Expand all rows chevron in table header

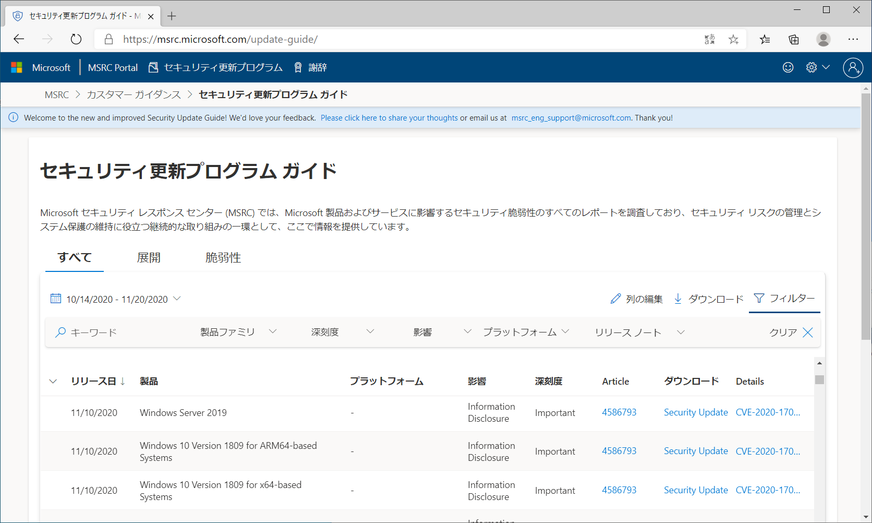[x=53, y=381]
